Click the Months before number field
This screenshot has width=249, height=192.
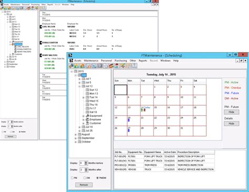coord(82,163)
